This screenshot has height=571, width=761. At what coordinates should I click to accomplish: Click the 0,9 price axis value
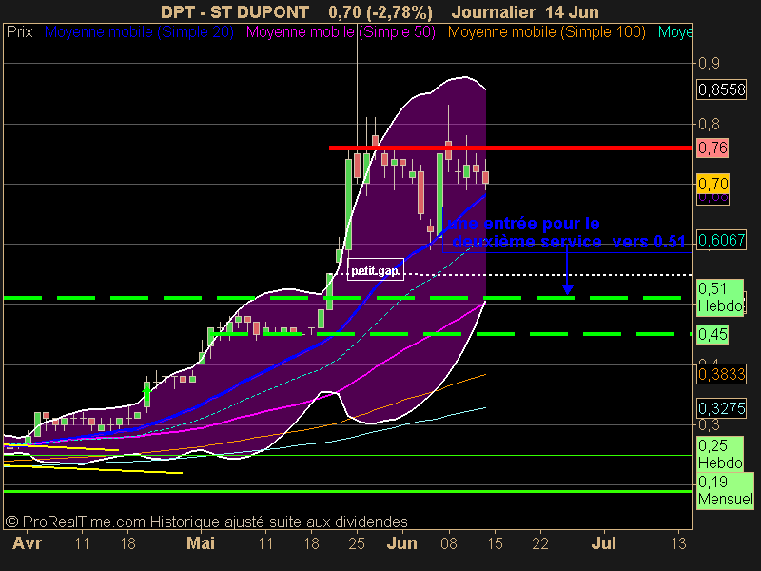[709, 63]
